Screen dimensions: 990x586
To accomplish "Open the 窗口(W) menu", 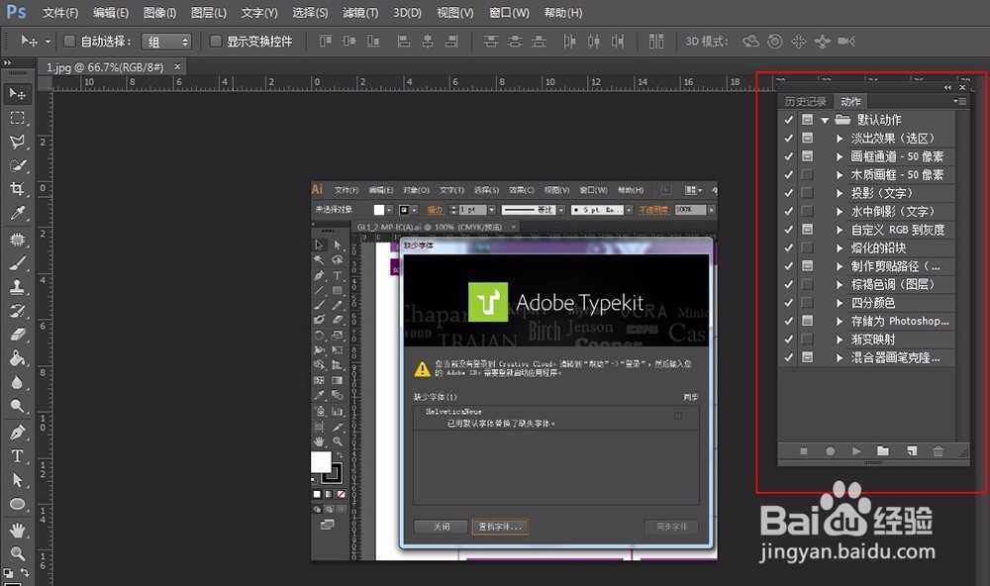I will (x=509, y=13).
